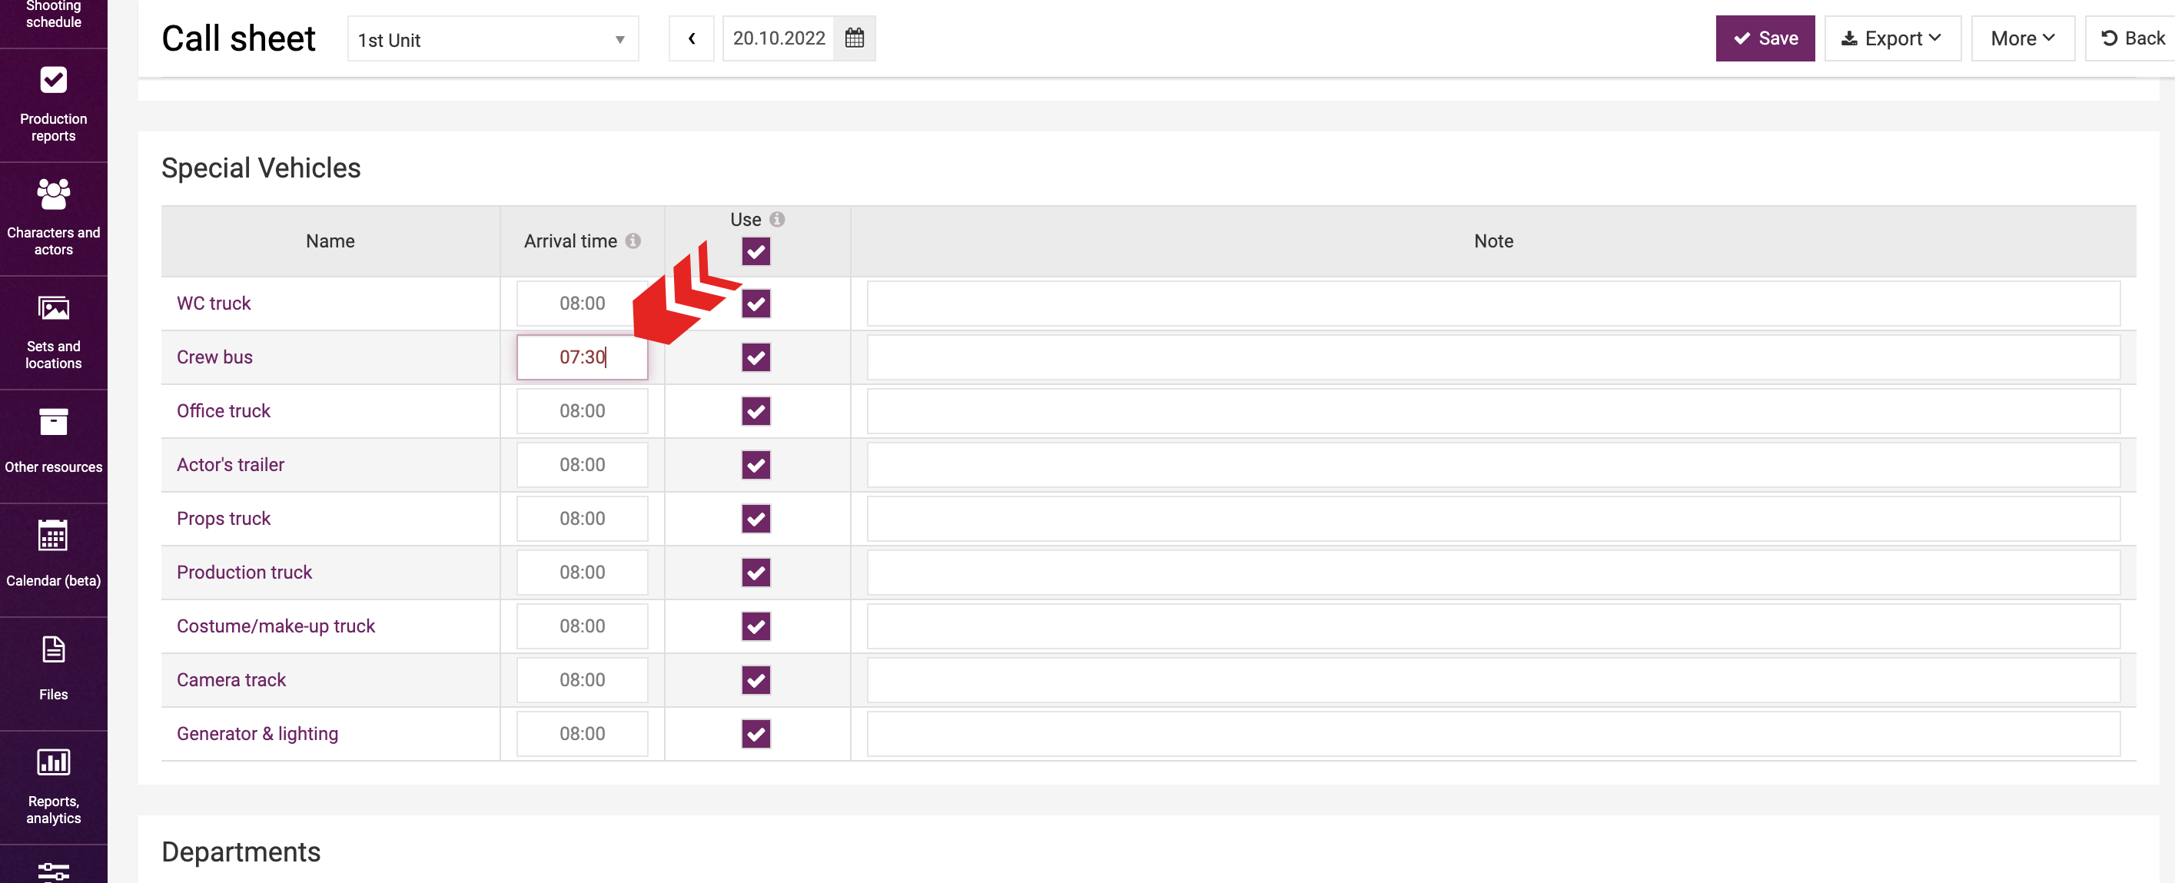The width and height of the screenshot is (2175, 883).
Task: Open the date picker calendar icon
Action: (x=854, y=38)
